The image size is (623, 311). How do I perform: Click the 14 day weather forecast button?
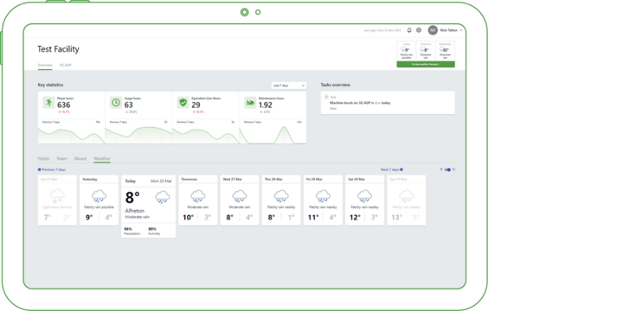pyautogui.click(x=426, y=64)
